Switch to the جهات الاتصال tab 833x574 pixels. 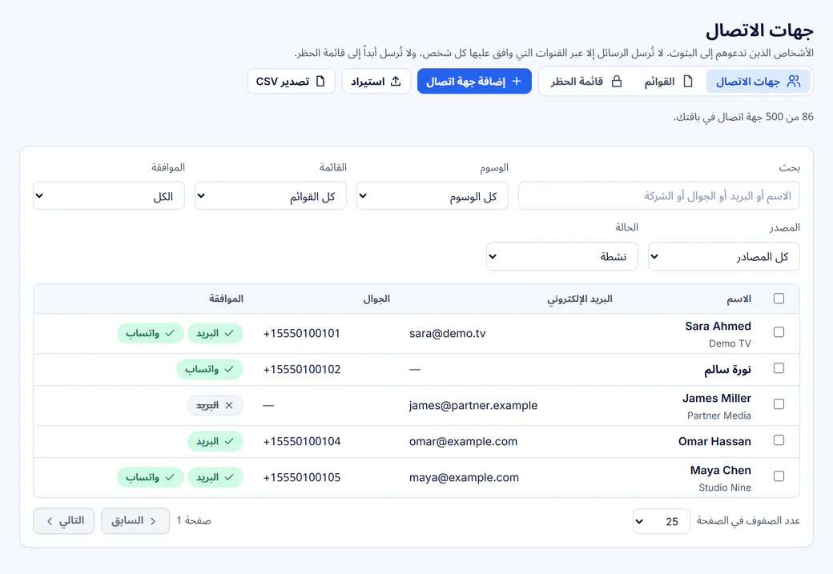[x=758, y=81]
